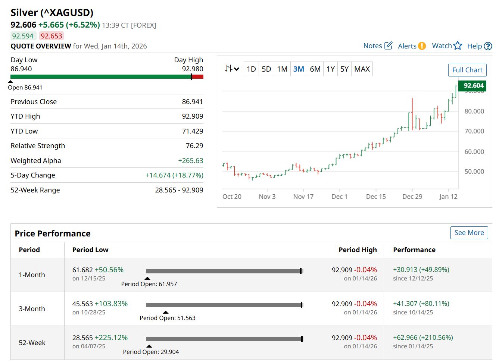Image resolution: width=493 pixels, height=364 pixels.
Task: Click the red ask price 92.653
Action: (x=51, y=36)
